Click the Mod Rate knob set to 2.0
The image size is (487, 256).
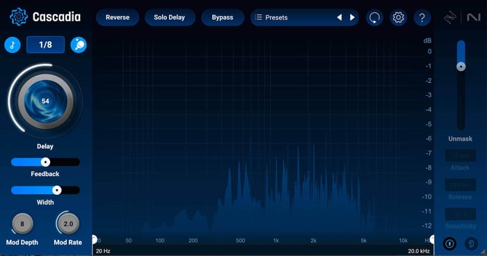68,224
